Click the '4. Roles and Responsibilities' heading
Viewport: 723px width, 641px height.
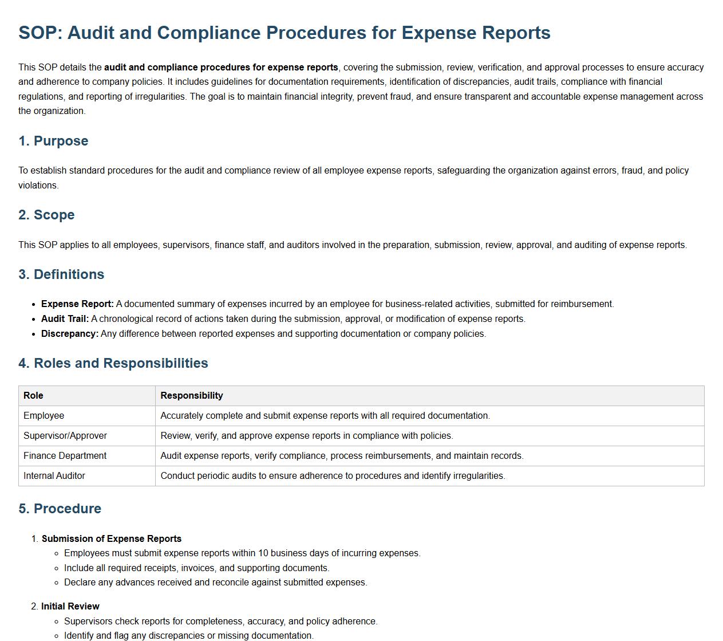click(x=113, y=363)
